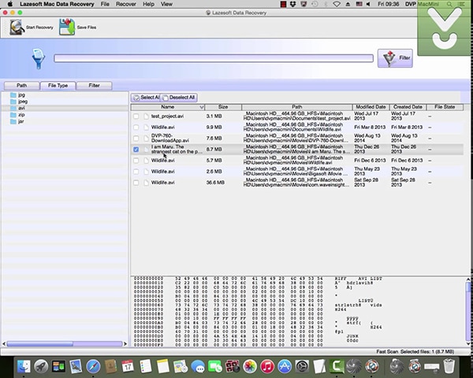Click the menu bar clock Fri 09:36

click(x=389, y=4)
